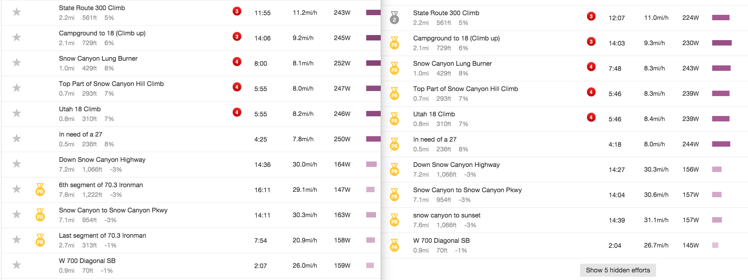Image resolution: width=748 pixels, height=280 pixels.
Task: Click the power bar for the 31.1mi/h effort
Action: coord(717,220)
